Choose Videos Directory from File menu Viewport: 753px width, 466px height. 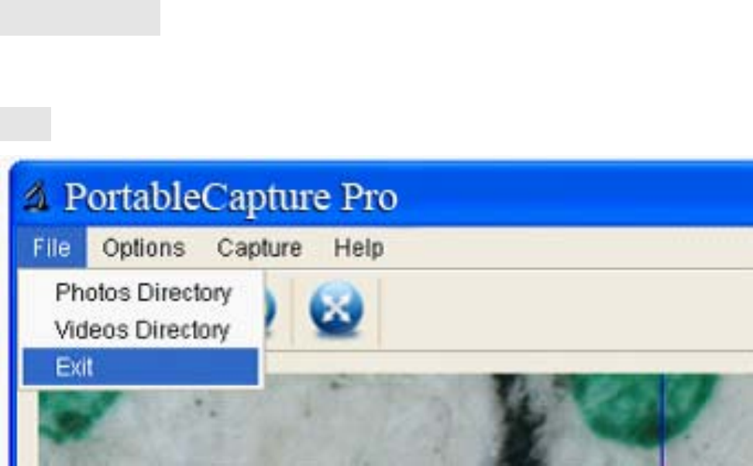(142, 330)
